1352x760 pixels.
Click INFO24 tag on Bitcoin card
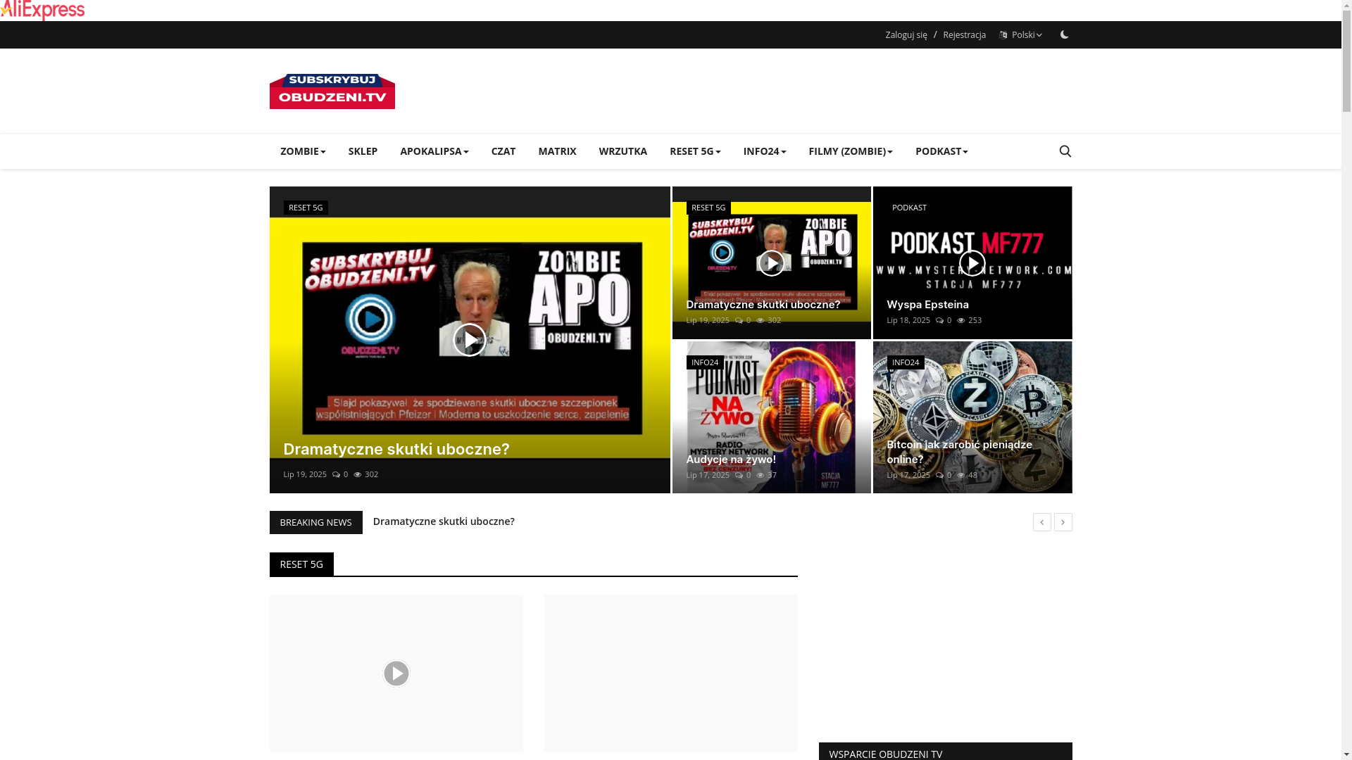tap(906, 362)
